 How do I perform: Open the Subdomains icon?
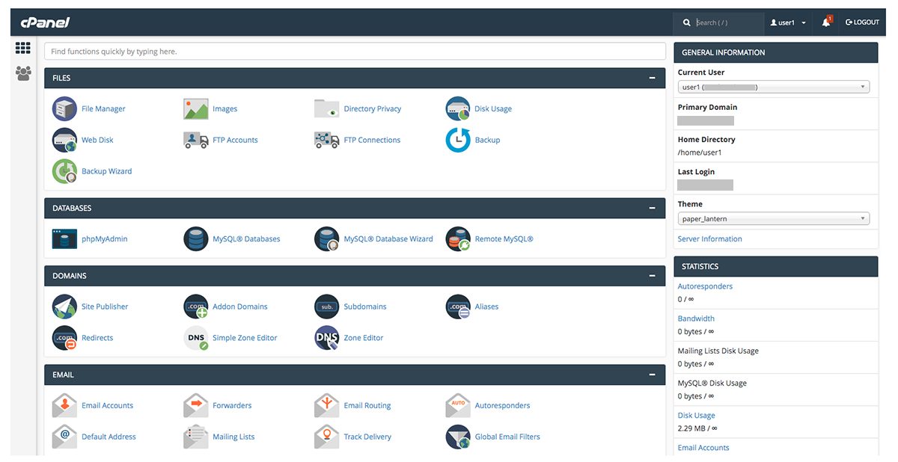click(x=327, y=307)
